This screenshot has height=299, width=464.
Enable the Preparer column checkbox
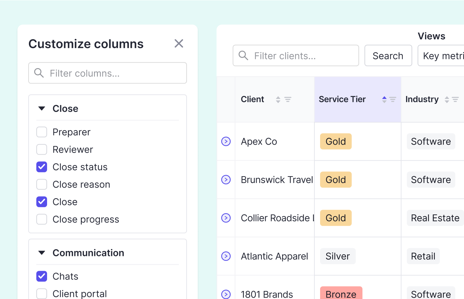tap(42, 132)
